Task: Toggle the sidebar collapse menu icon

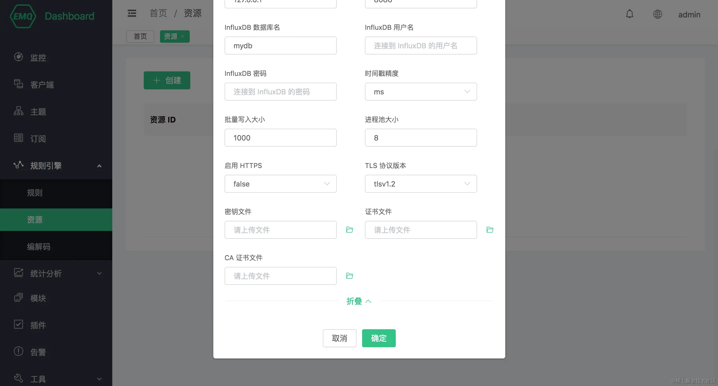Action: point(132,13)
